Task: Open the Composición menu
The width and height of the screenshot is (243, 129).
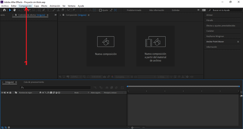Action: click(25, 6)
